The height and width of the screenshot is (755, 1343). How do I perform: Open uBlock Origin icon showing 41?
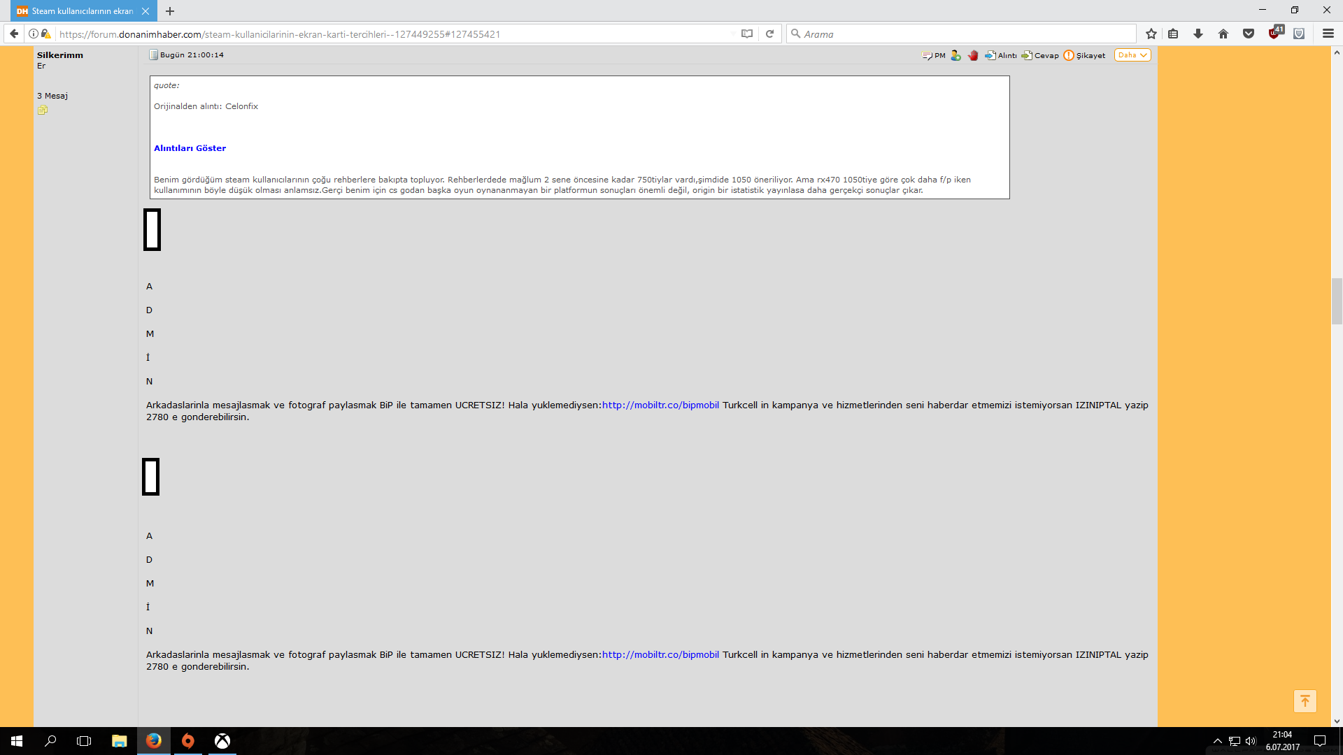[1276, 32]
